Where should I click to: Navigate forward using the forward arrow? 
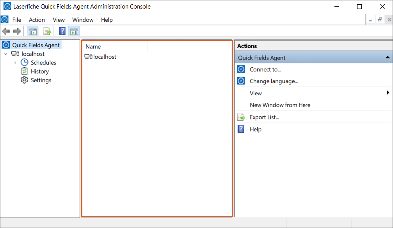17,31
